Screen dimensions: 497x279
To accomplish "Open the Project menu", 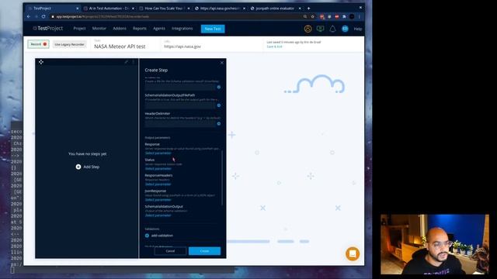I will (x=79, y=29).
